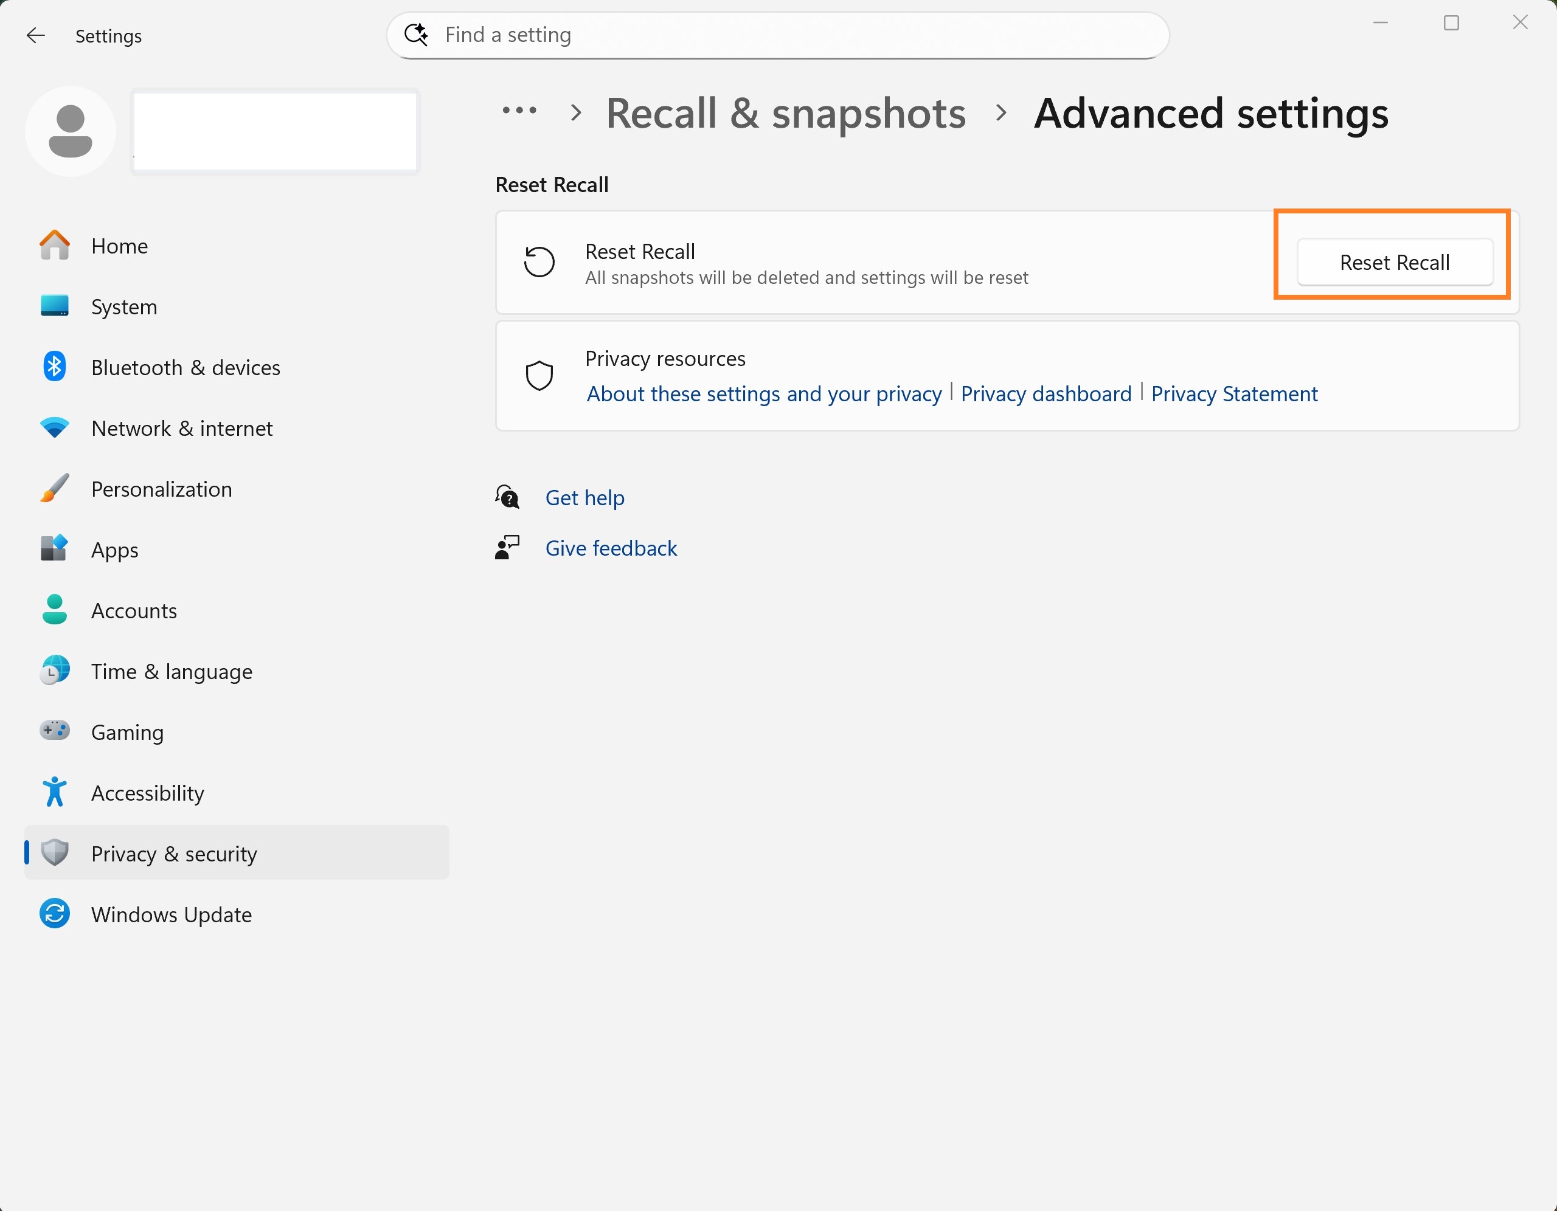Click the user avatar picture
The width and height of the screenshot is (1557, 1211).
pyautogui.click(x=70, y=131)
